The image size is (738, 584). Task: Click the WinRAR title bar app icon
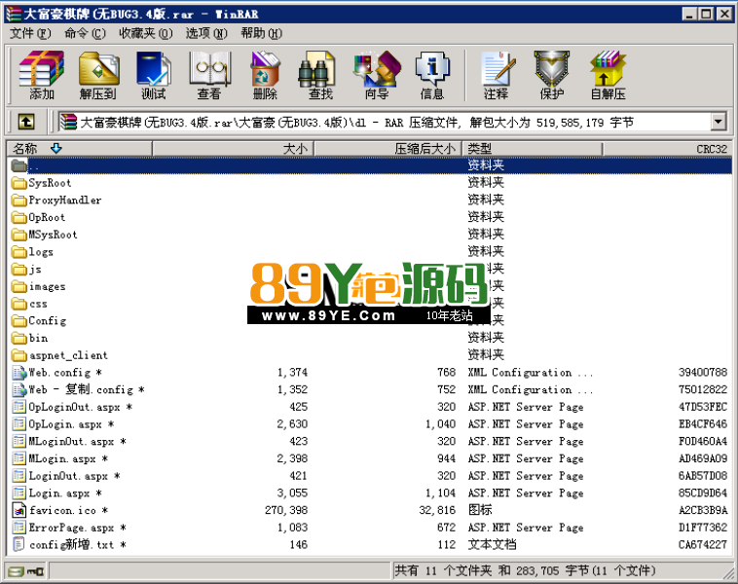coord(14,15)
